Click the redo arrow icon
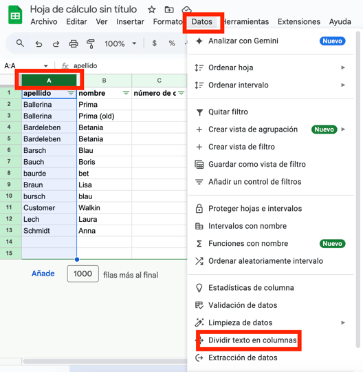363x372 pixels. tap(56, 44)
